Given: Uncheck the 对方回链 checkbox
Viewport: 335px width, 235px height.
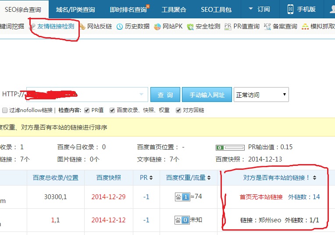Looking at the screenshot, I should tap(178, 110).
